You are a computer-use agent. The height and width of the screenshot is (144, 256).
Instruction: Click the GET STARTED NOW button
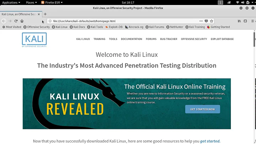point(203,109)
